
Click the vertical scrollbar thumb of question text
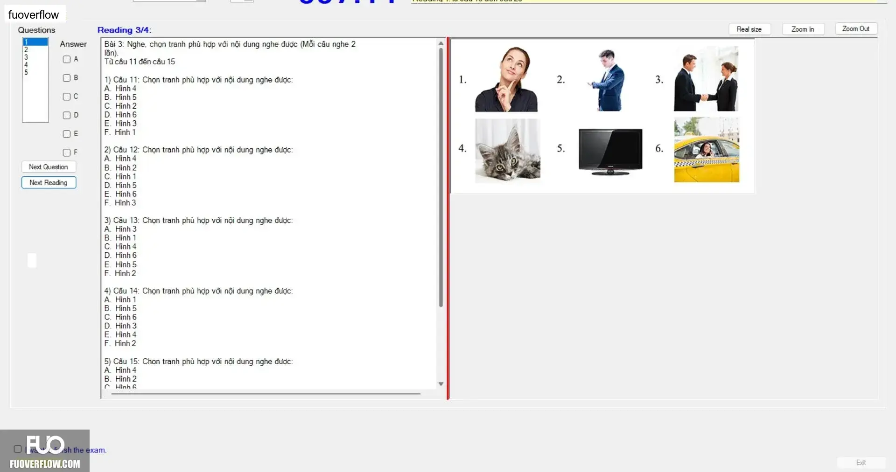[x=441, y=177]
